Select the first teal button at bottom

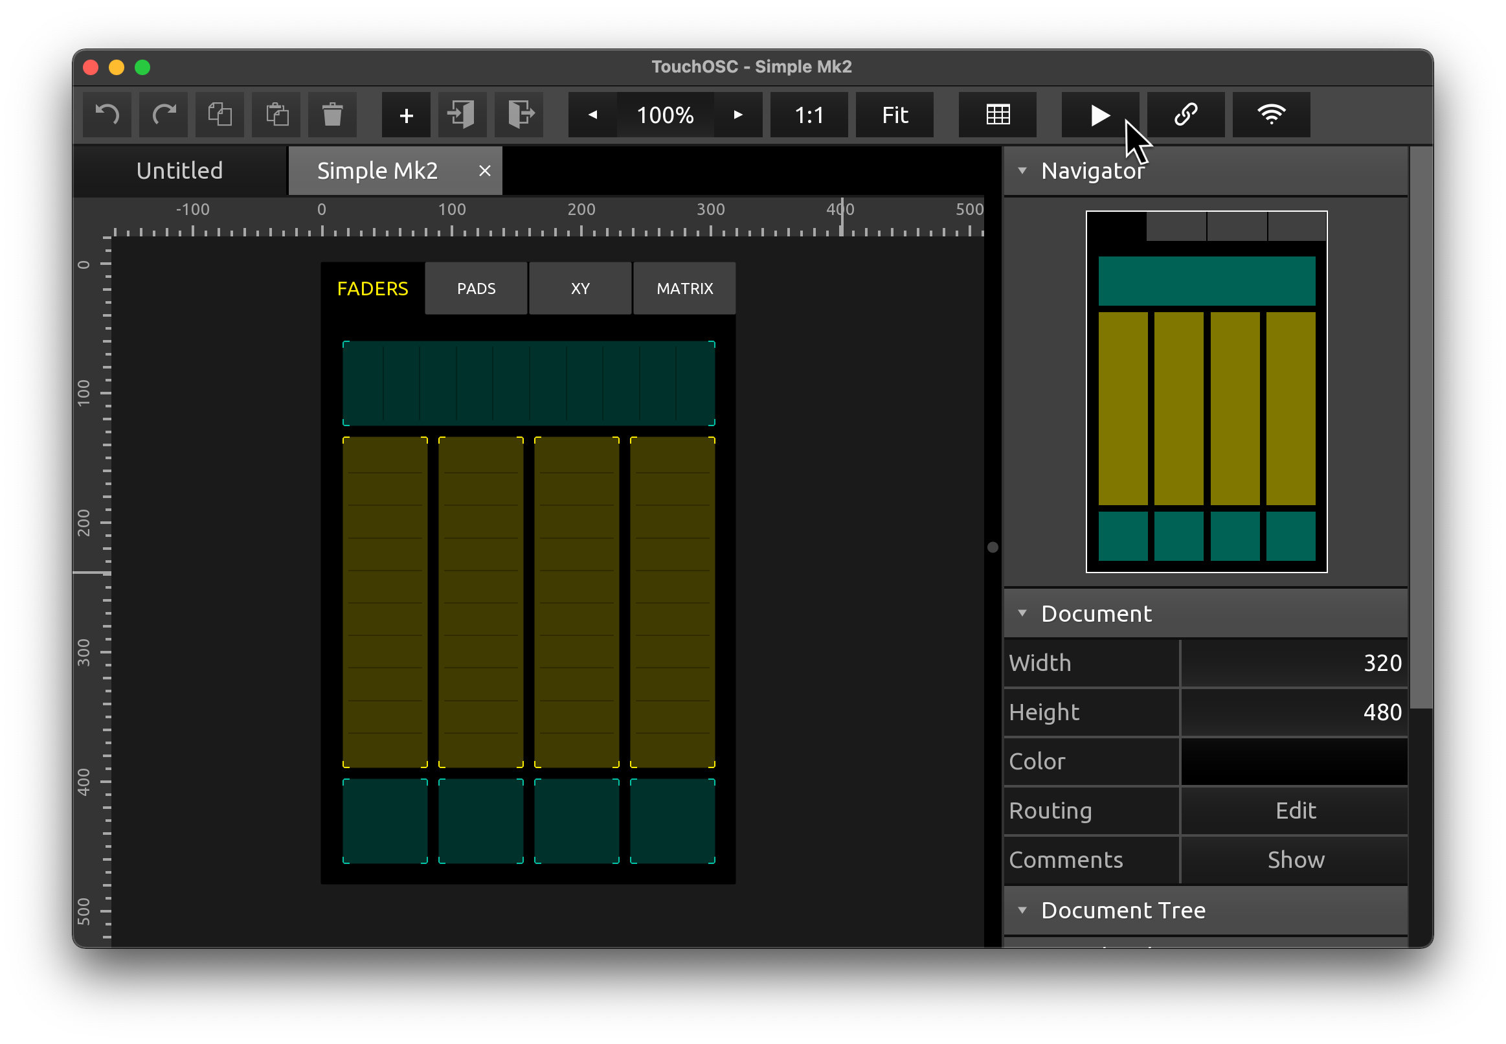385,822
